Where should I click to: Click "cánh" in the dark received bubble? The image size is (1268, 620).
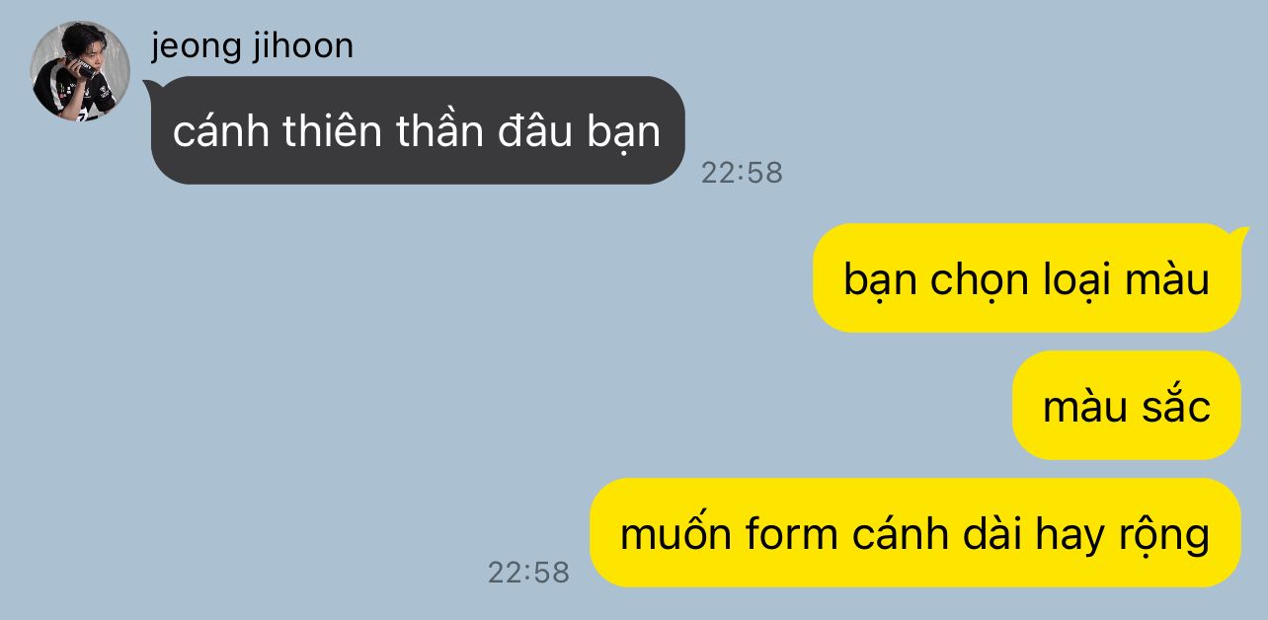coord(221,131)
